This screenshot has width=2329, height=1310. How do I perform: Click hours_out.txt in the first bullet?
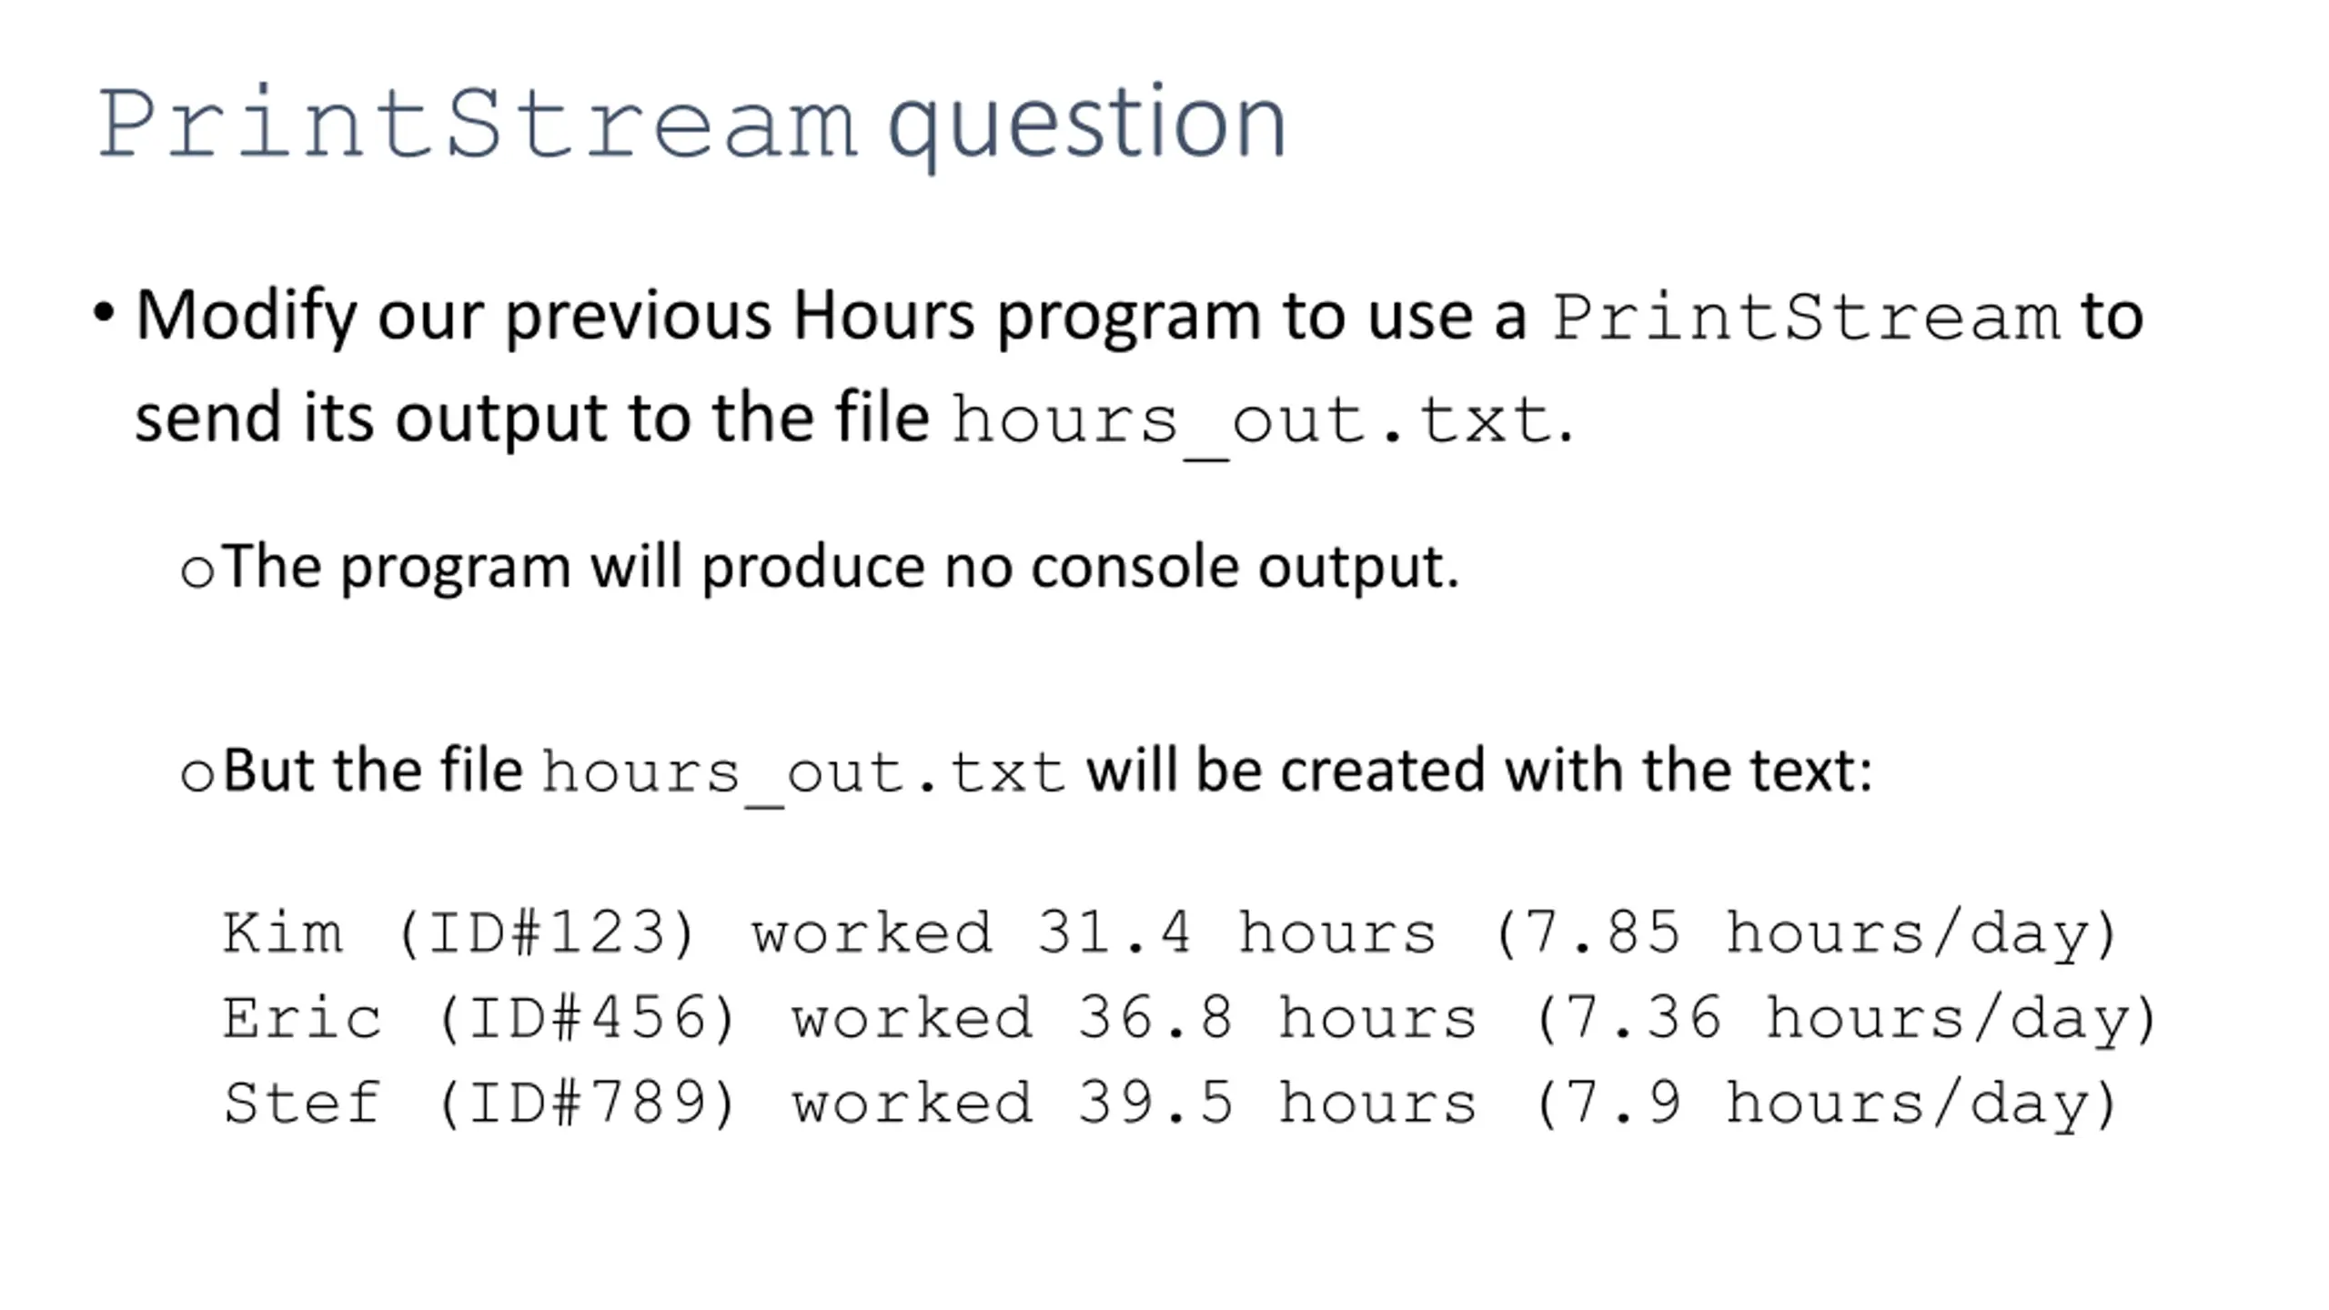[x=1252, y=422]
